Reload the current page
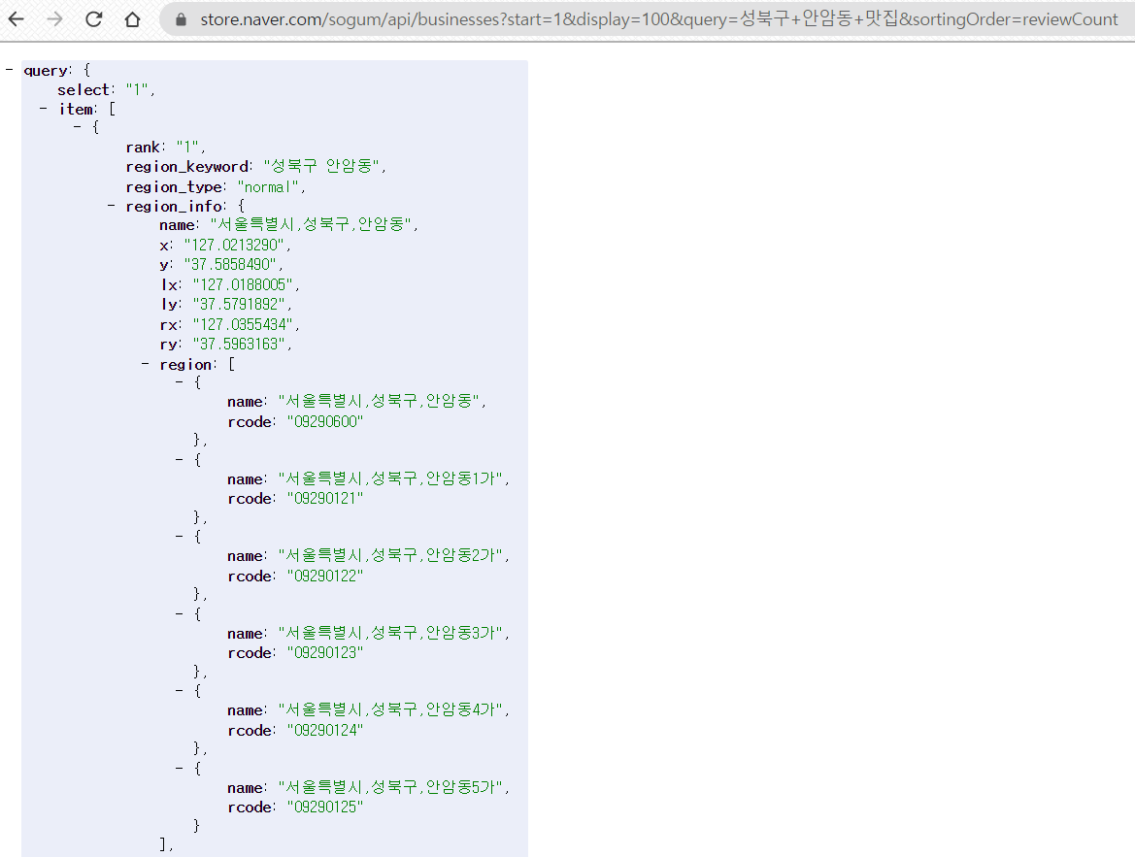Viewport: 1135px width, 857px height. (94, 18)
